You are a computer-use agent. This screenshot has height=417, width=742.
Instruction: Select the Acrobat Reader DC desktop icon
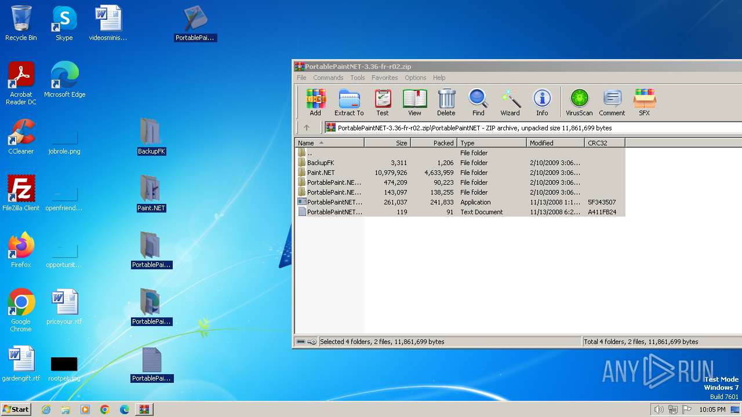coord(21,83)
